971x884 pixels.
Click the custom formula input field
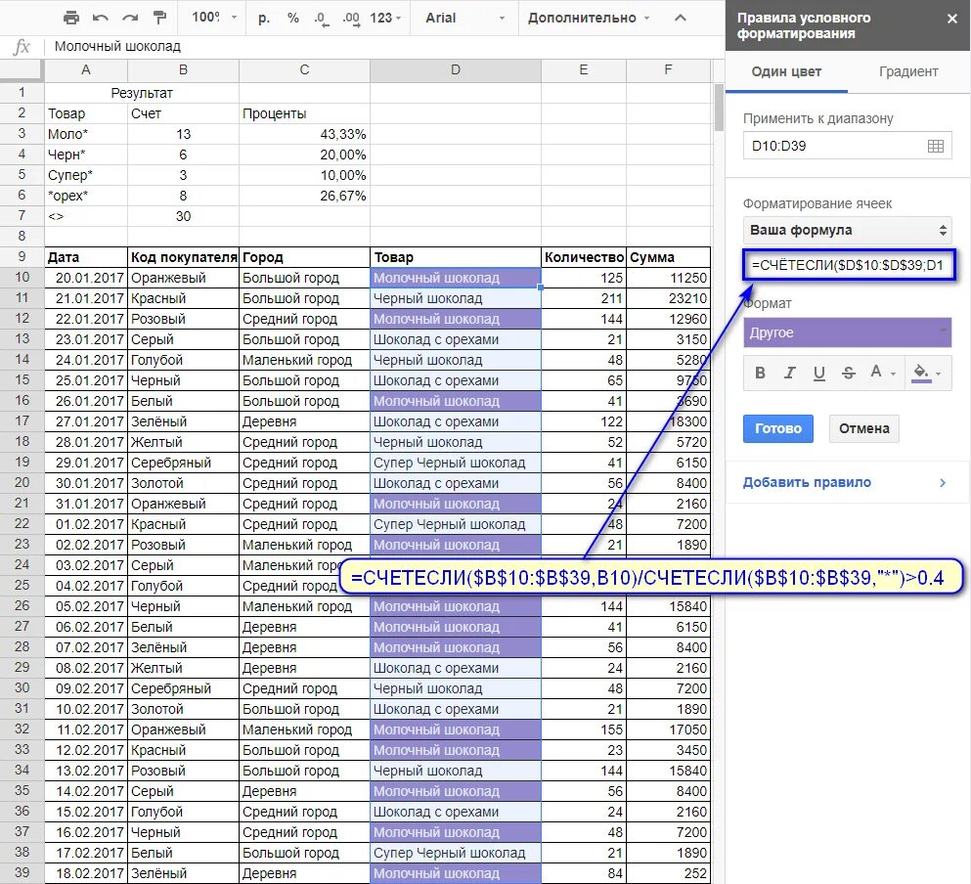point(849,265)
